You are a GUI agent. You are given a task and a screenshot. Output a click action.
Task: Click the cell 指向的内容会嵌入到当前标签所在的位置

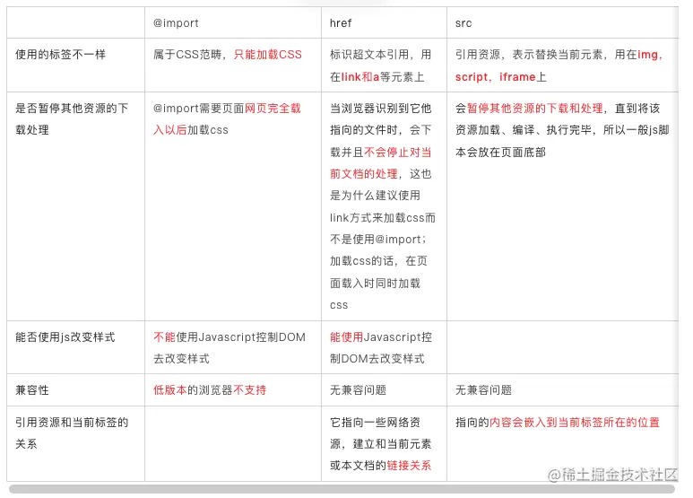click(563, 443)
